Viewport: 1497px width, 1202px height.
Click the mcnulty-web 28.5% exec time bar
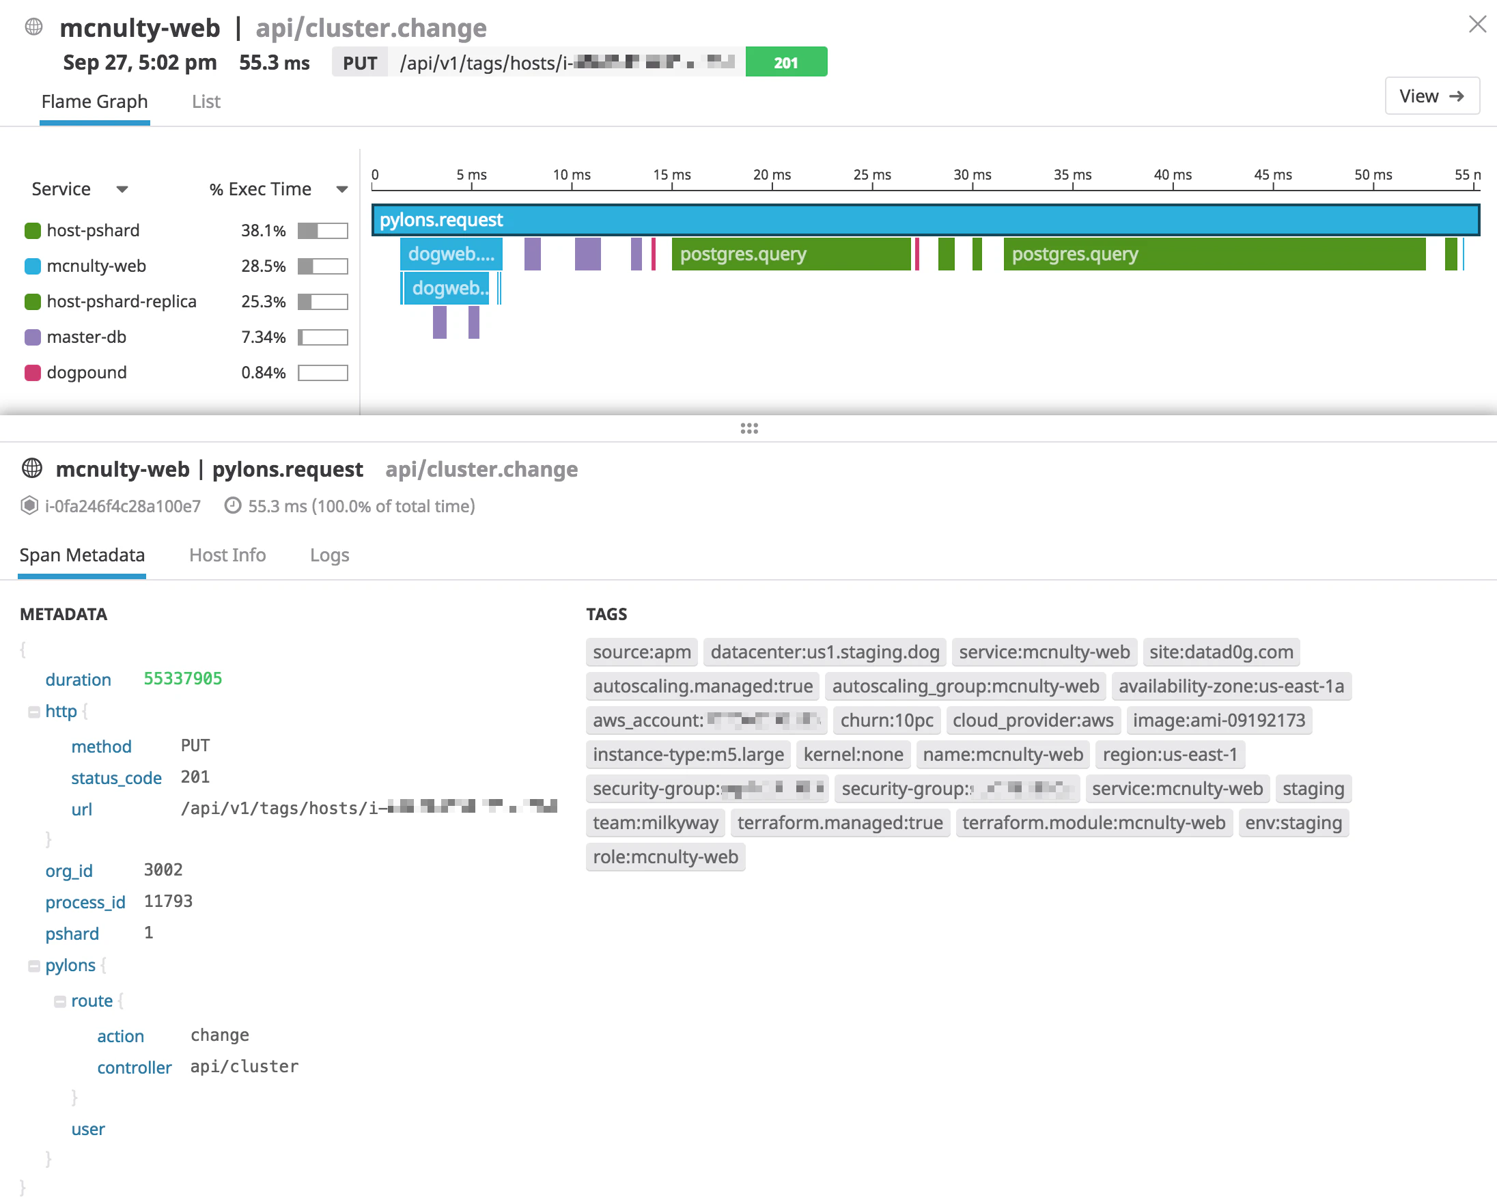[x=323, y=266]
